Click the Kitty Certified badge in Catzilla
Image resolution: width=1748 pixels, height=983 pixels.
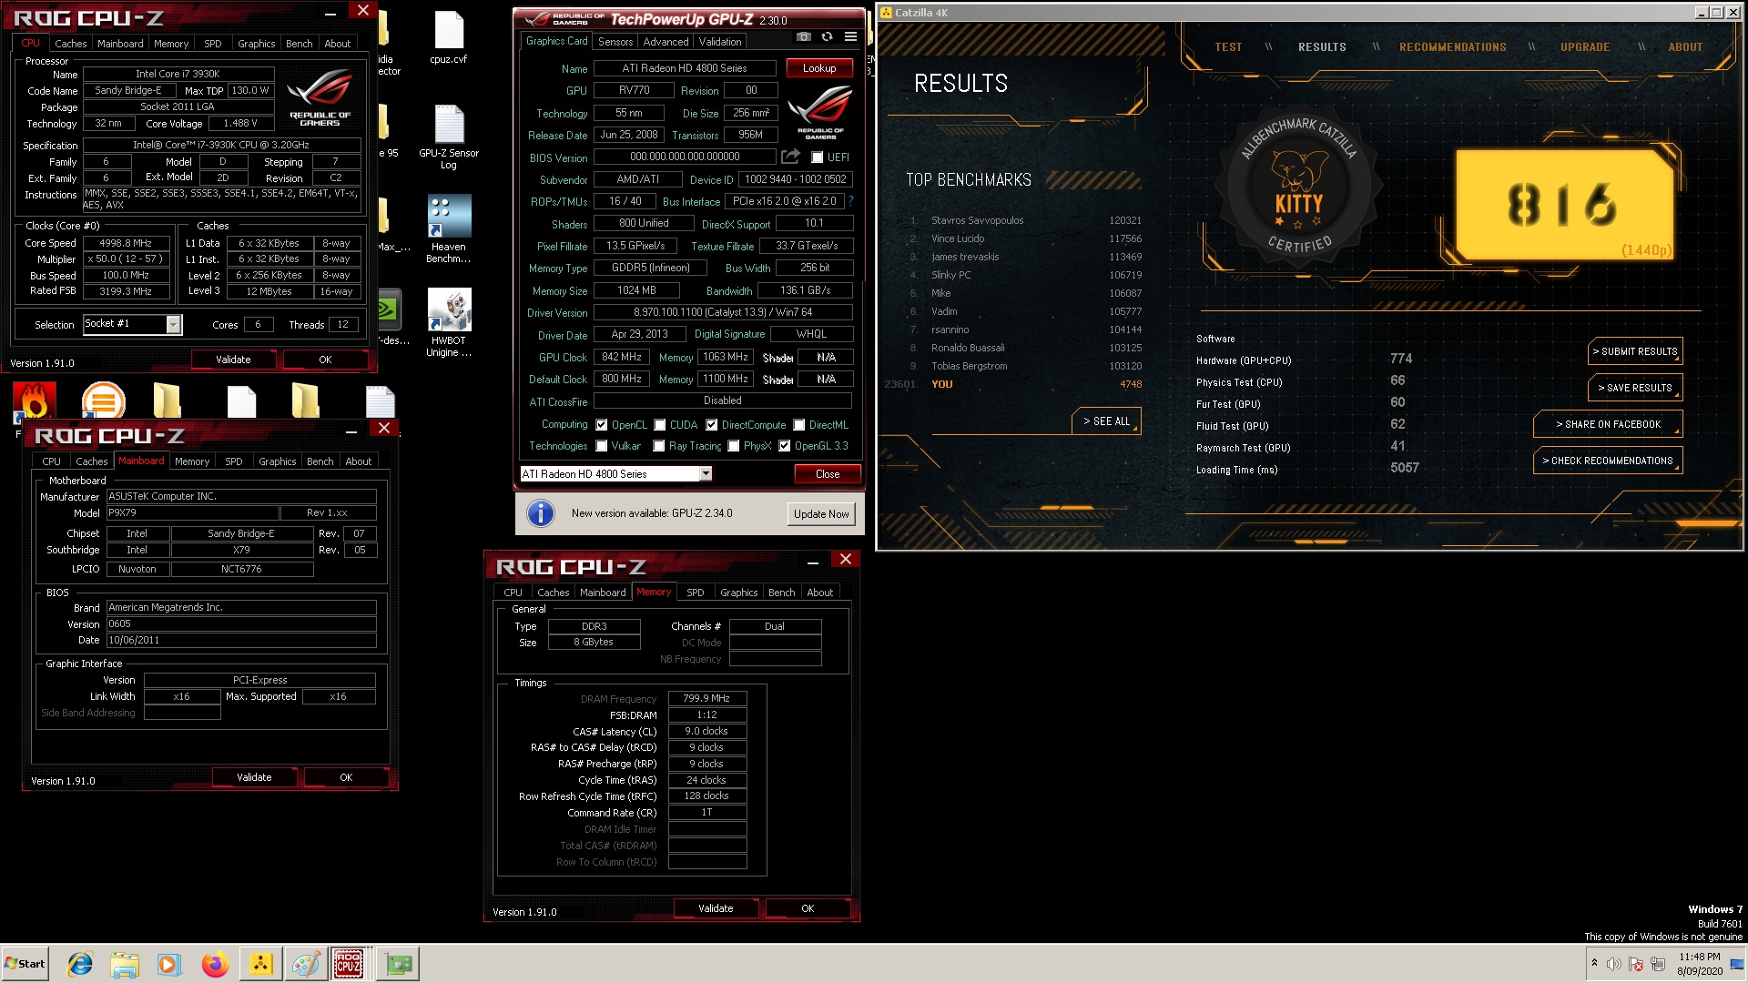[x=1300, y=187]
